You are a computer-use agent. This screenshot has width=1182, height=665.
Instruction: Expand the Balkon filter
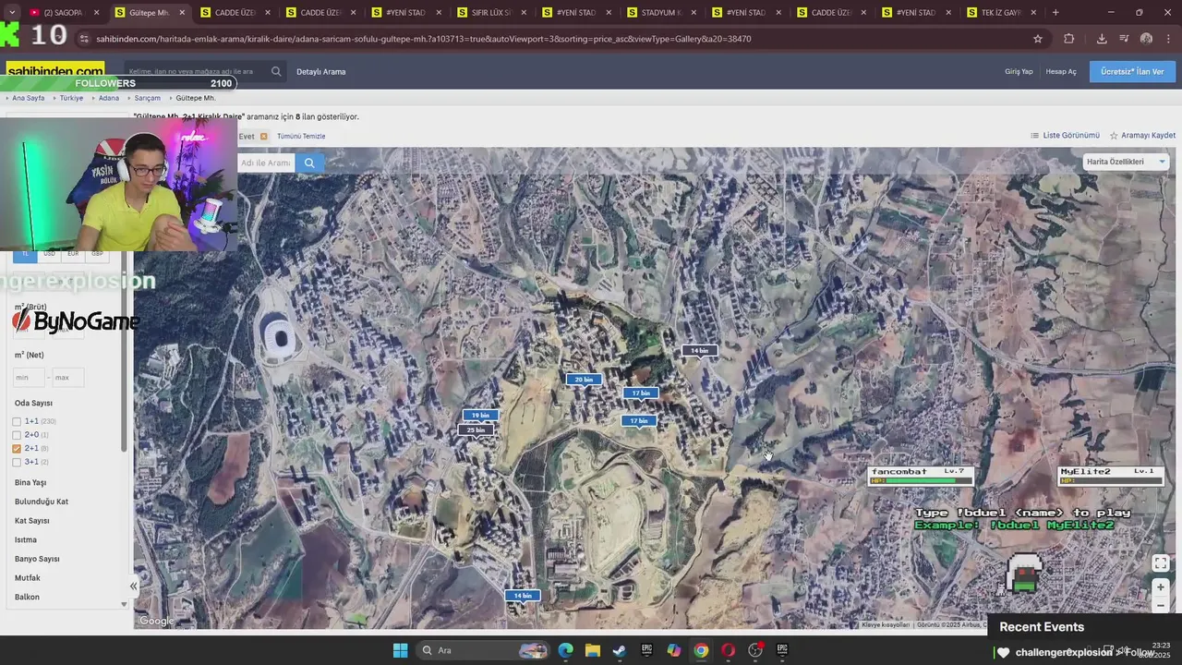pos(27,597)
